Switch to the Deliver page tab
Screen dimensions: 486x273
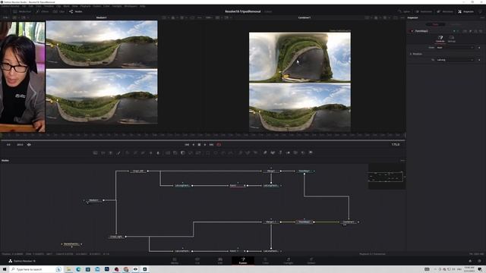[x=311, y=261]
